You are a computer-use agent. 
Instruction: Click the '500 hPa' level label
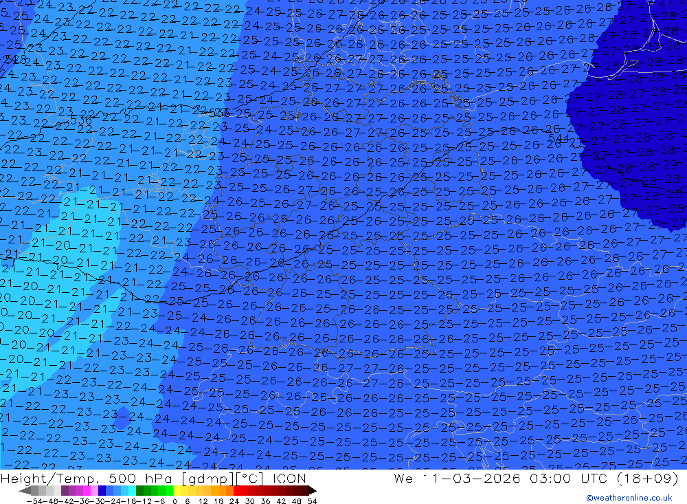[x=139, y=479]
